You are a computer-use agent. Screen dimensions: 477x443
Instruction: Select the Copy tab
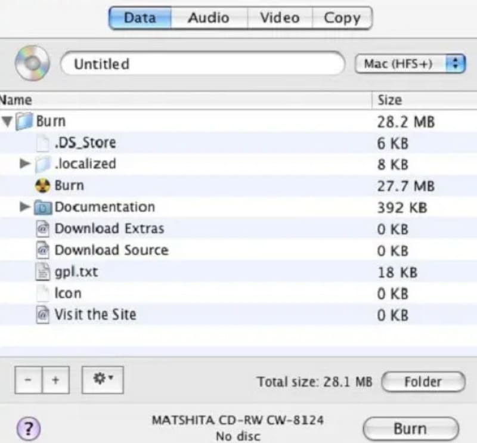pos(342,18)
